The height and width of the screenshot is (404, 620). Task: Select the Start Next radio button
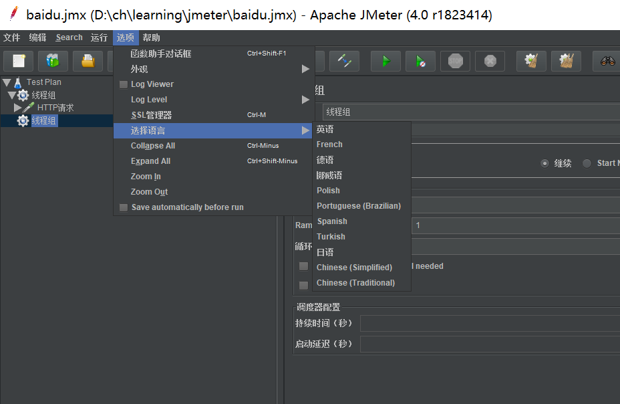click(x=587, y=163)
